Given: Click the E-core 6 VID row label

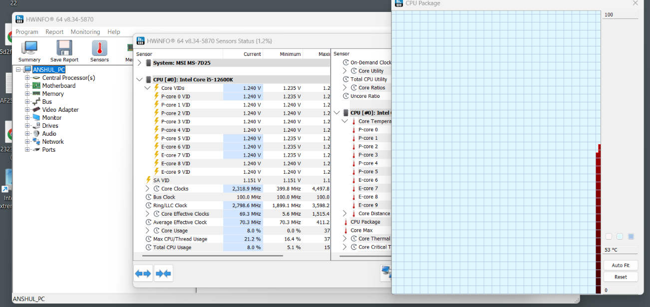Looking at the screenshot, I should pos(176,147).
